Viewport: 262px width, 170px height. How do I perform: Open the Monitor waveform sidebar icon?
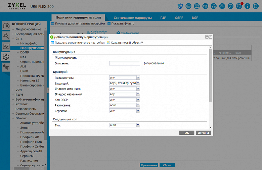point(6,46)
